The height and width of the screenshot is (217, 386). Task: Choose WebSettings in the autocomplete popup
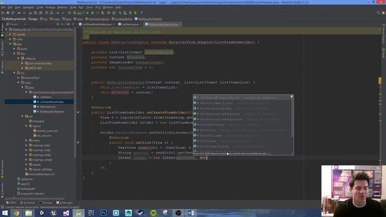(242, 125)
